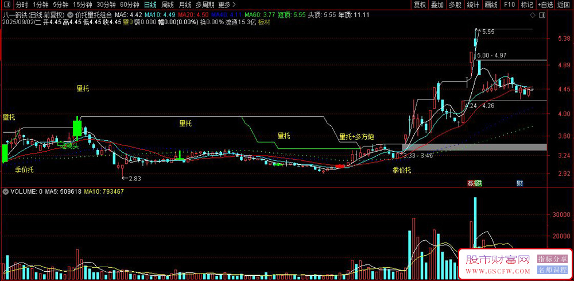574x281 pixels.
Task: Click the blue 财 marker icon
Action: tap(519, 183)
